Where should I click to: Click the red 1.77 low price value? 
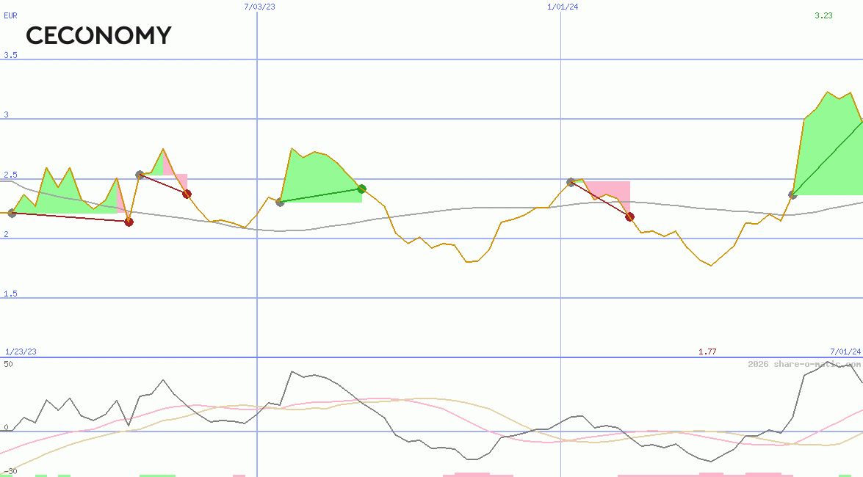click(707, 352)
